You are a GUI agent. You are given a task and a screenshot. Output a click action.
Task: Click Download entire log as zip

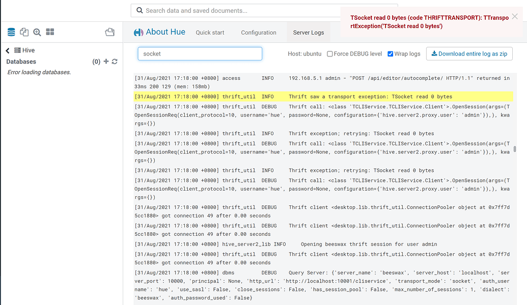[469, 53]
